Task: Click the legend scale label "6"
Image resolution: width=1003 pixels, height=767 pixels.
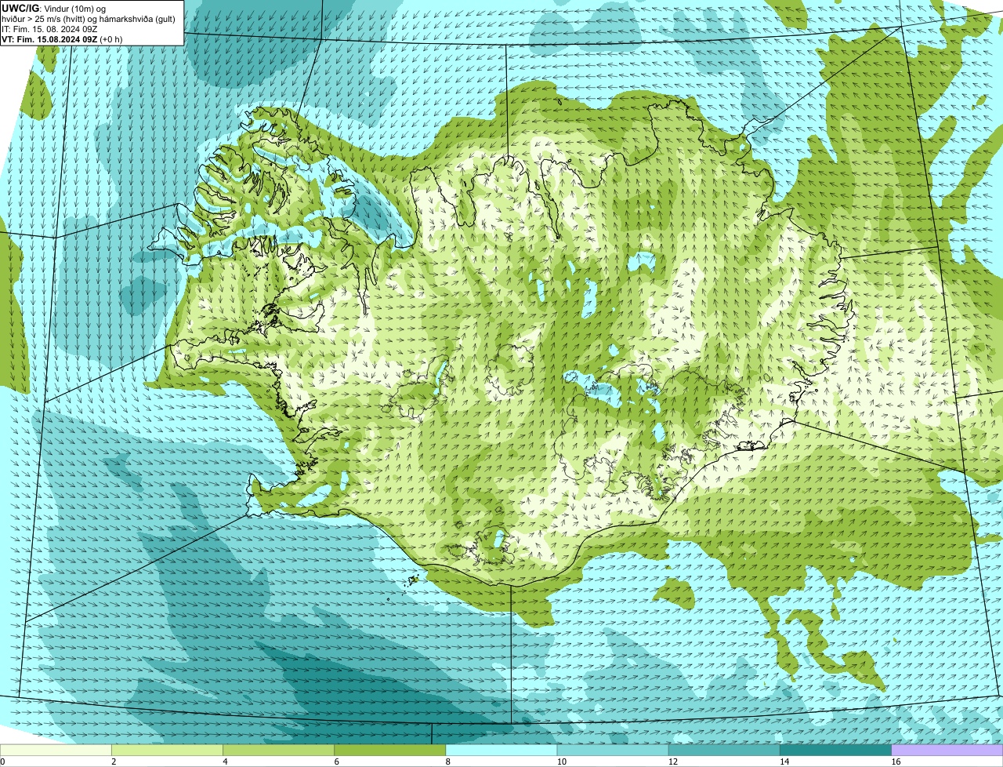Action: click(337, 762)
